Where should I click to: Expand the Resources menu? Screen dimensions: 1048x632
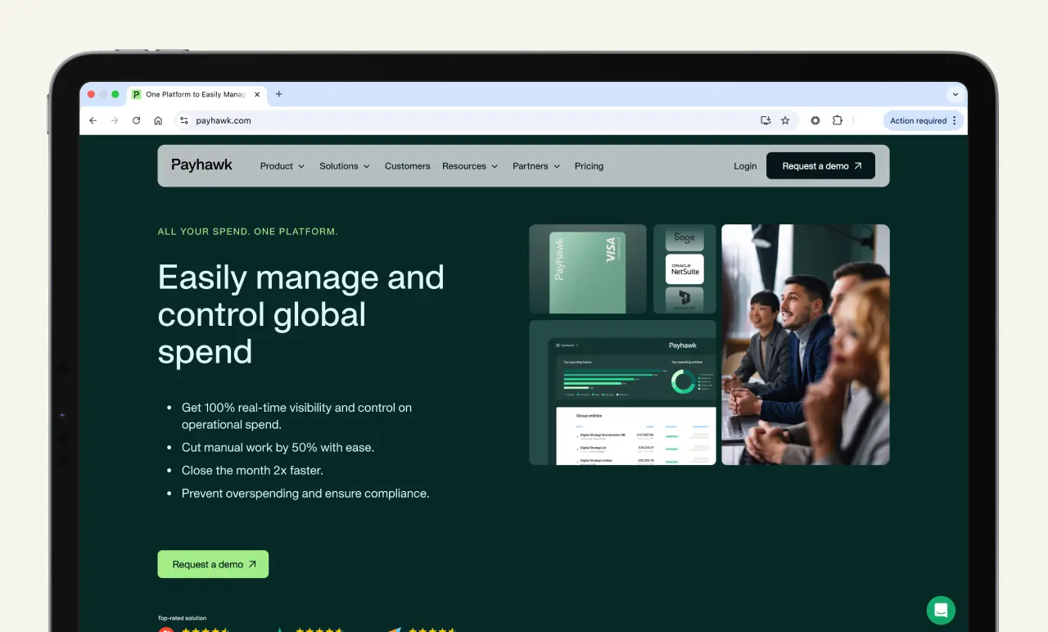click(x=470, y=166)
